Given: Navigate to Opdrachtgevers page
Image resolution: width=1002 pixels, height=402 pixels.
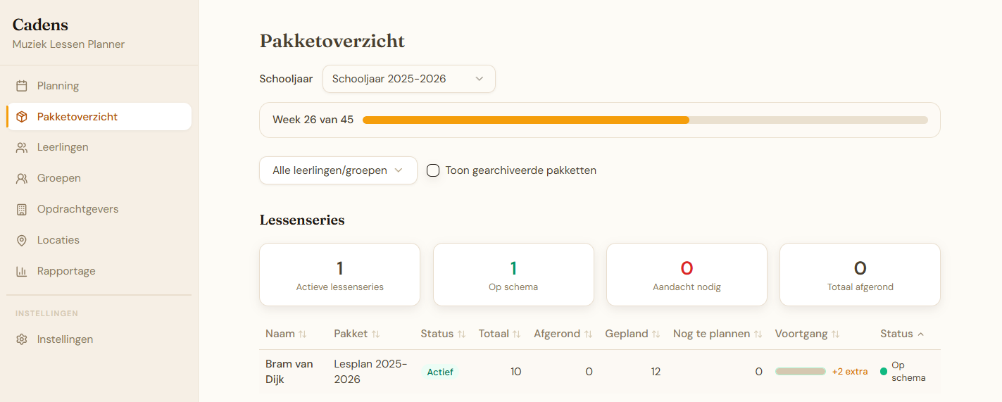Looking at the screenshot, I should tap(99, 210).
